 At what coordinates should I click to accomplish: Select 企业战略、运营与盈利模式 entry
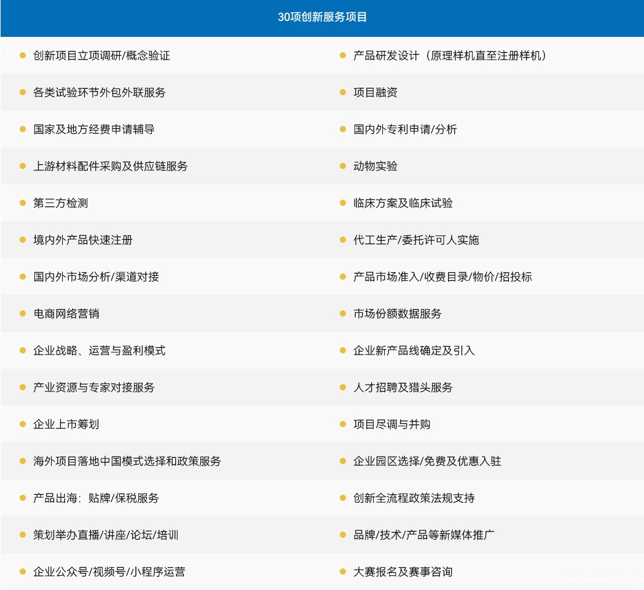click(x=99, y=350)
